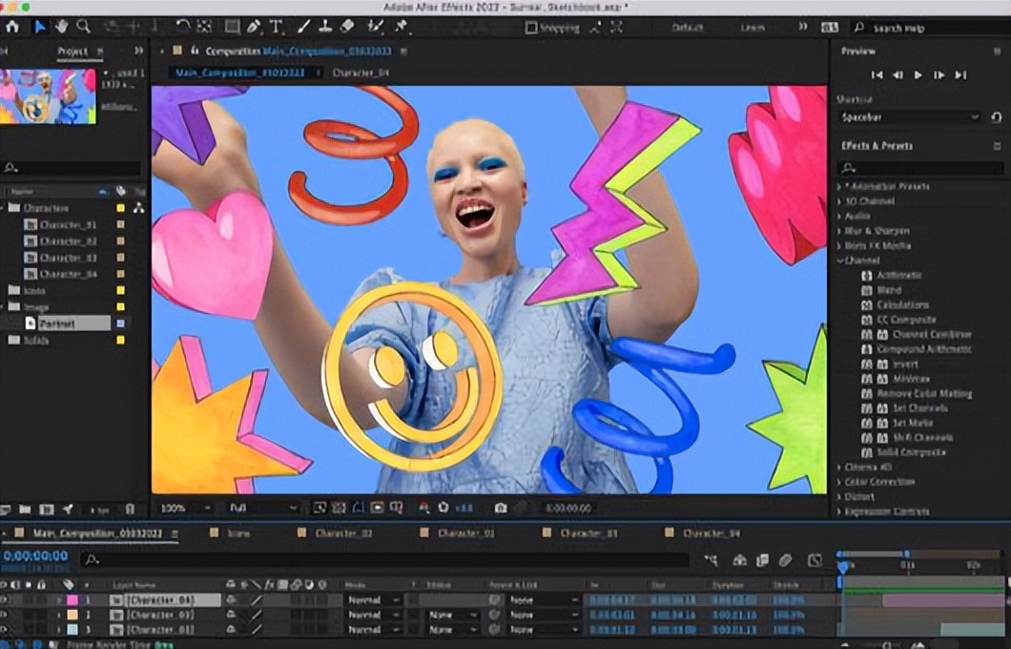Viewport: 1011px width, 649px height.
Task: Activate the Type tool
Action: (x=277, y=27)
